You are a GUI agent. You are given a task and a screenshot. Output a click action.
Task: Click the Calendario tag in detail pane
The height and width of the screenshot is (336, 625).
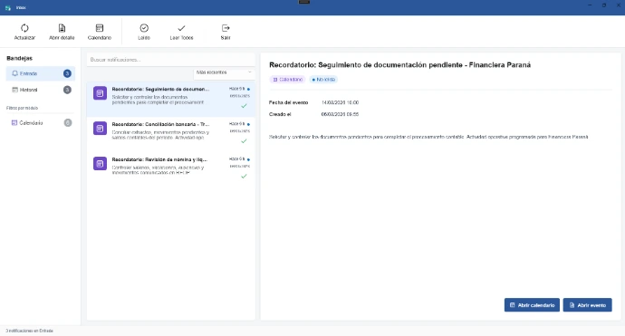click(287, 80)
